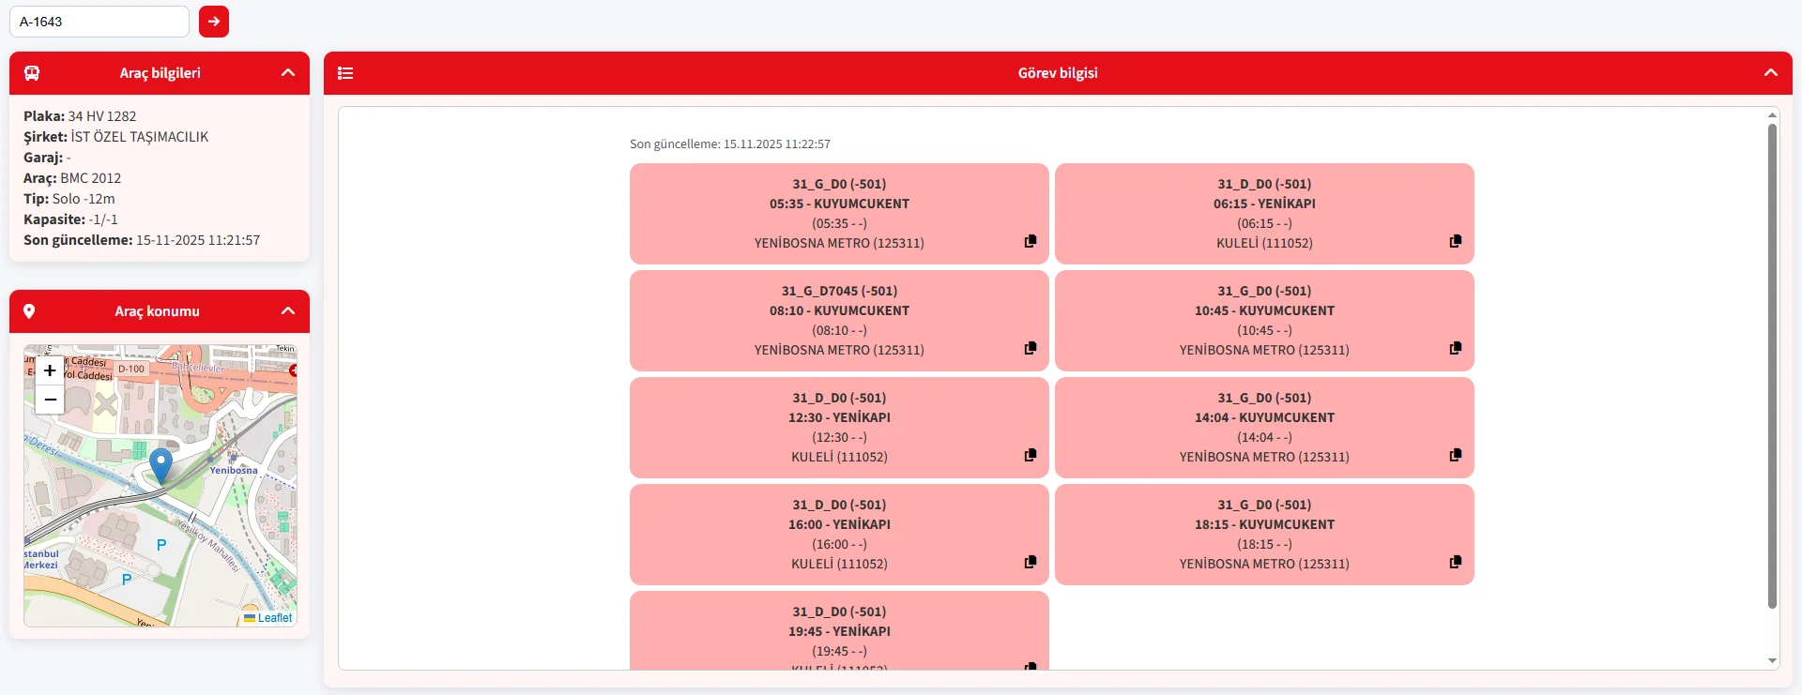Copy the 06:15 YENİKAPI task card

(x=1455, y=241)
